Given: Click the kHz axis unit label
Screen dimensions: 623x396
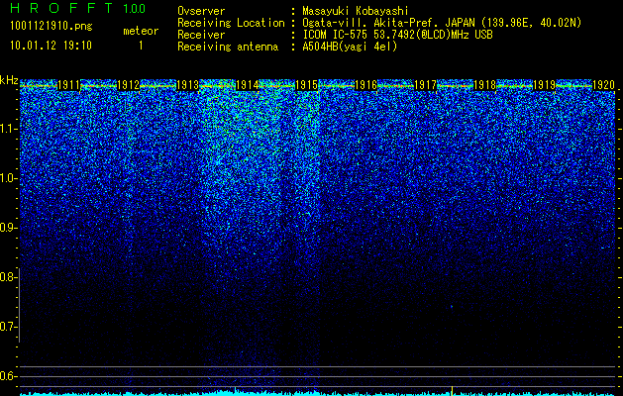Looking at the screenshot, I should click(9, 80).
